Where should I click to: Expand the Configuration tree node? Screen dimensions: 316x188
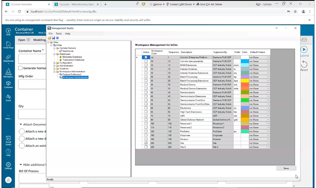[x=54, y=63]
